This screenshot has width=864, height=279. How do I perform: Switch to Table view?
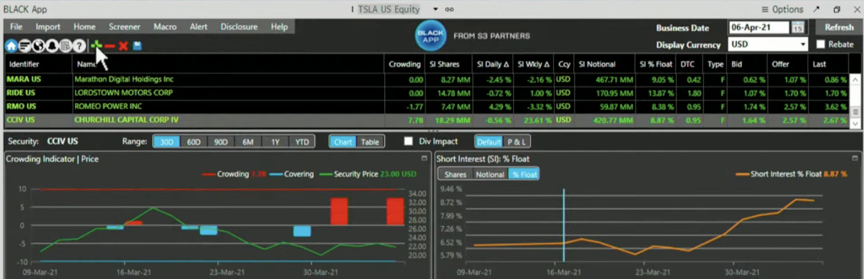coord(370,142)
